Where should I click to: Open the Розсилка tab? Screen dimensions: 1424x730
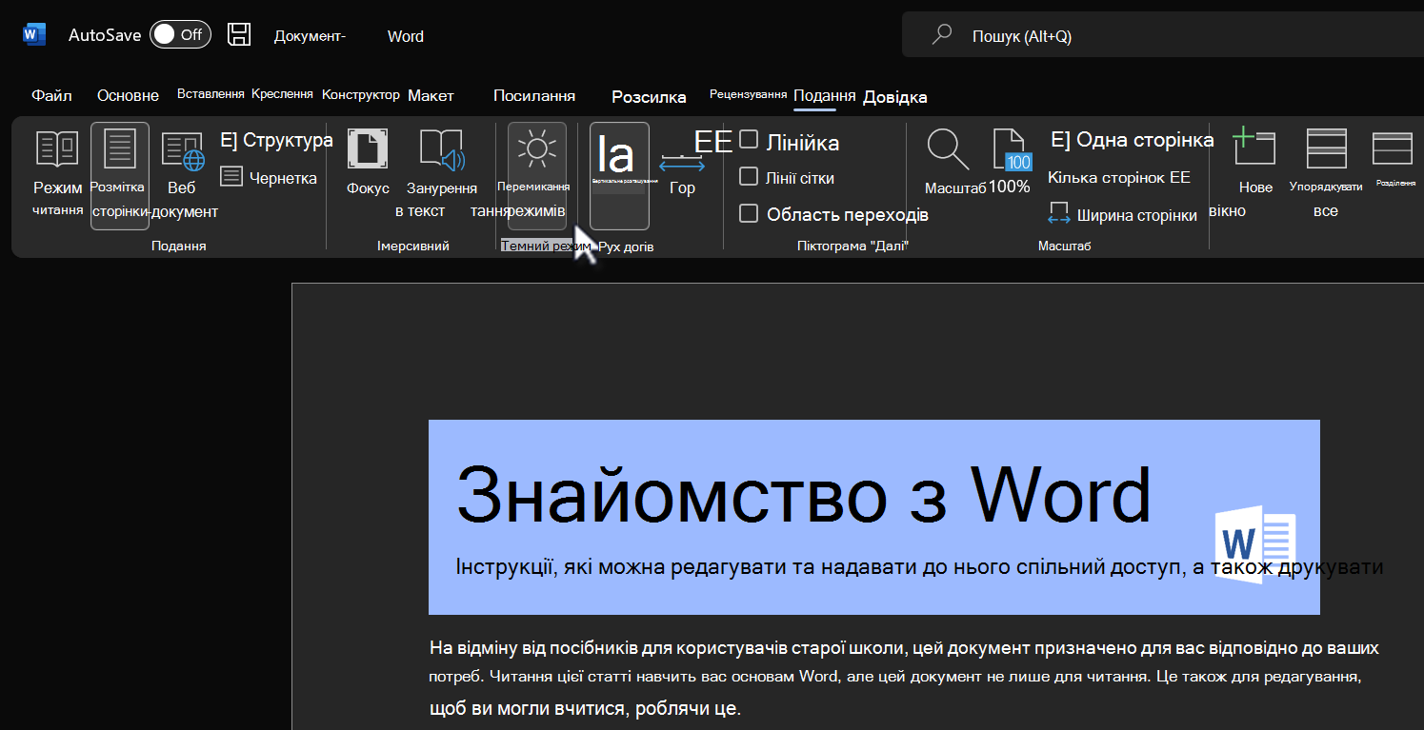point(649,97)
